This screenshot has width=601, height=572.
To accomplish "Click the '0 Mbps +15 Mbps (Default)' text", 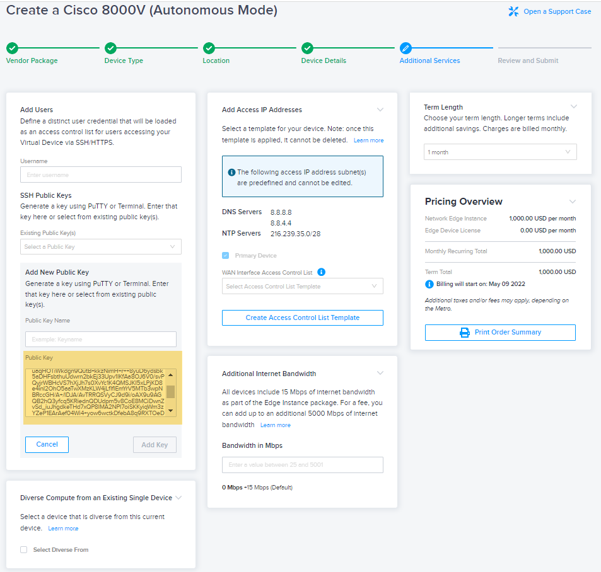I will point(257,488).
